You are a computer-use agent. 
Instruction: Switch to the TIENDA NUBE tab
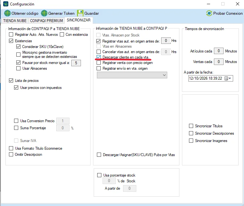click(x=15, y=21)
